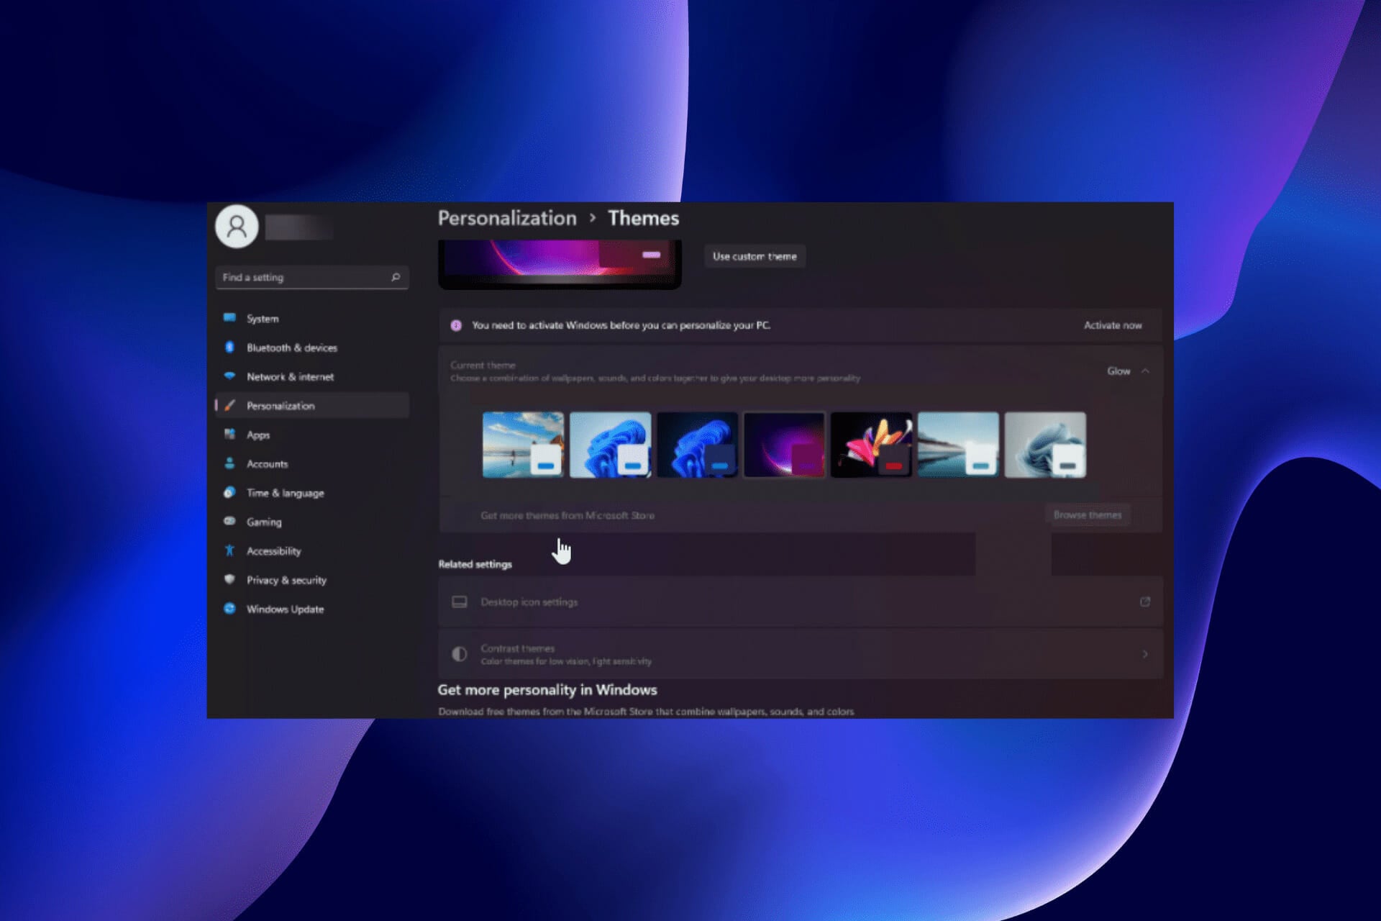Click the Activate now link
Image resolution: width=1381 pixels, height=921 pixels.
point(1112,325)
